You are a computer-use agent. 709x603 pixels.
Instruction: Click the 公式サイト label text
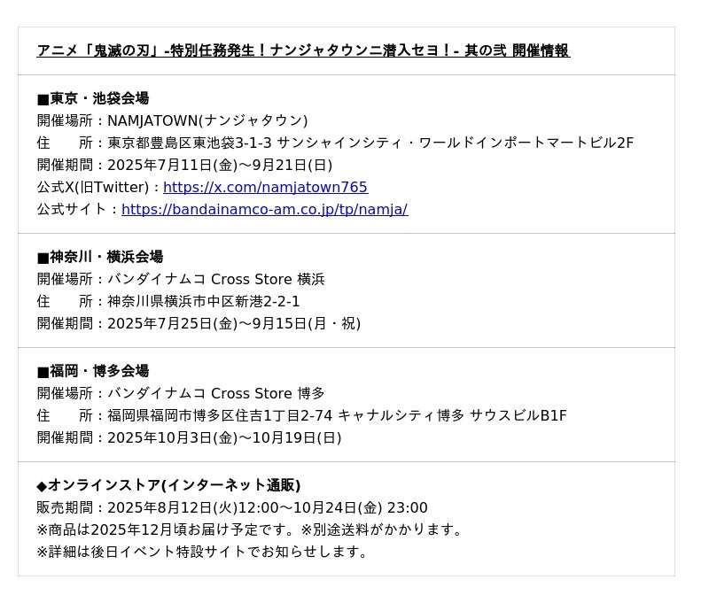tap(76, 209)
